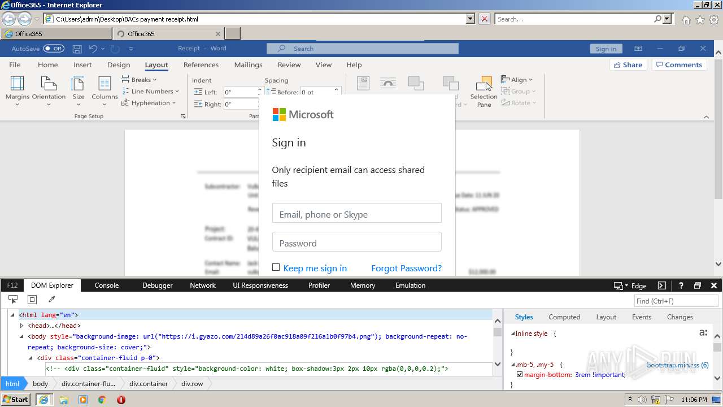Image resolution: width=723 pixels, height=407 pixels.
Task: Collapse the Inline style section
Action: (513, 334)
